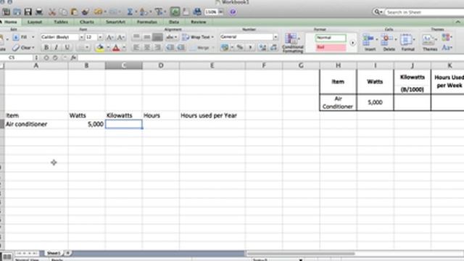
Task: Switch to the Formulas tab
Action: [x=146, y=22]
